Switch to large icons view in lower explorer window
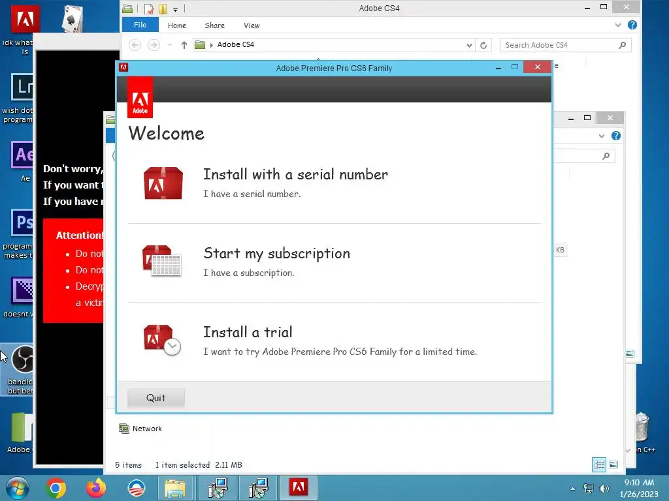This screenshot has width=669, height=501. coord(613,464)
